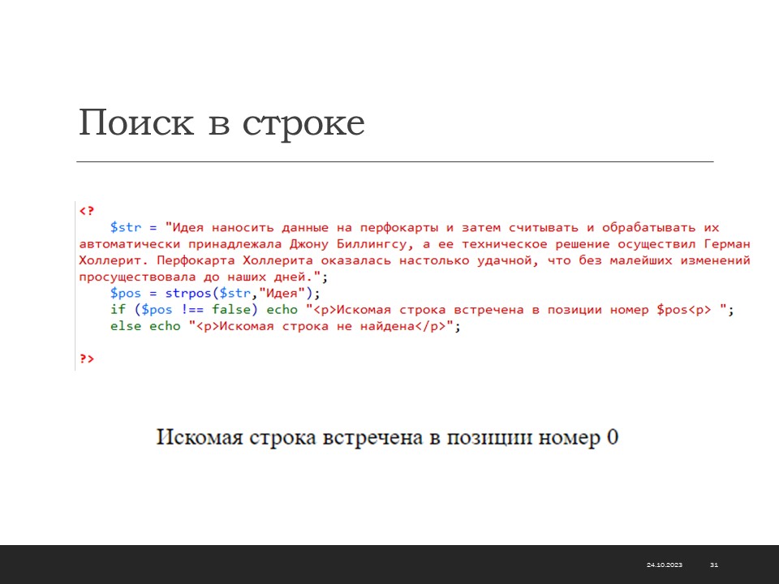Click the strpos function name

pos(186,293)
